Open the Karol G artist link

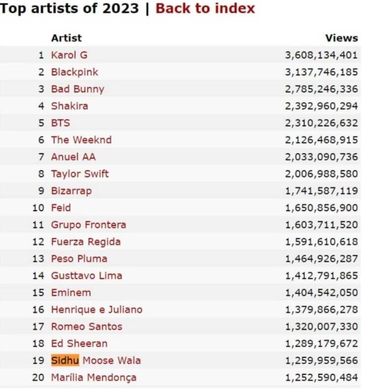tap(69, 55)
